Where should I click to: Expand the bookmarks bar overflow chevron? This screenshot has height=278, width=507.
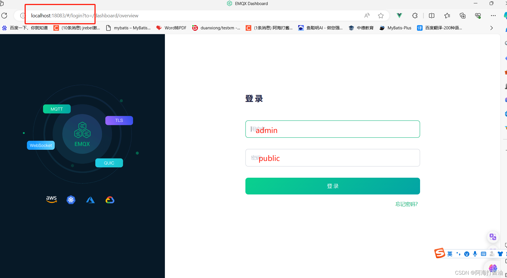click(492, 28)
